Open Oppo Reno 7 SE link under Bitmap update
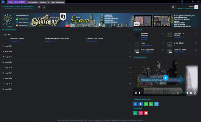 click(50, 41)
